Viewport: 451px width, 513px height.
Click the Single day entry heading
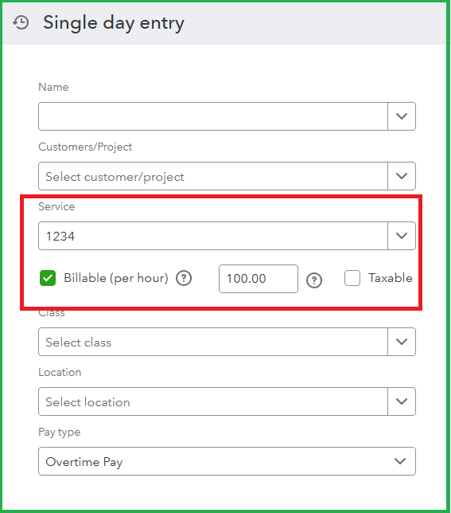(x=114, y=23)
